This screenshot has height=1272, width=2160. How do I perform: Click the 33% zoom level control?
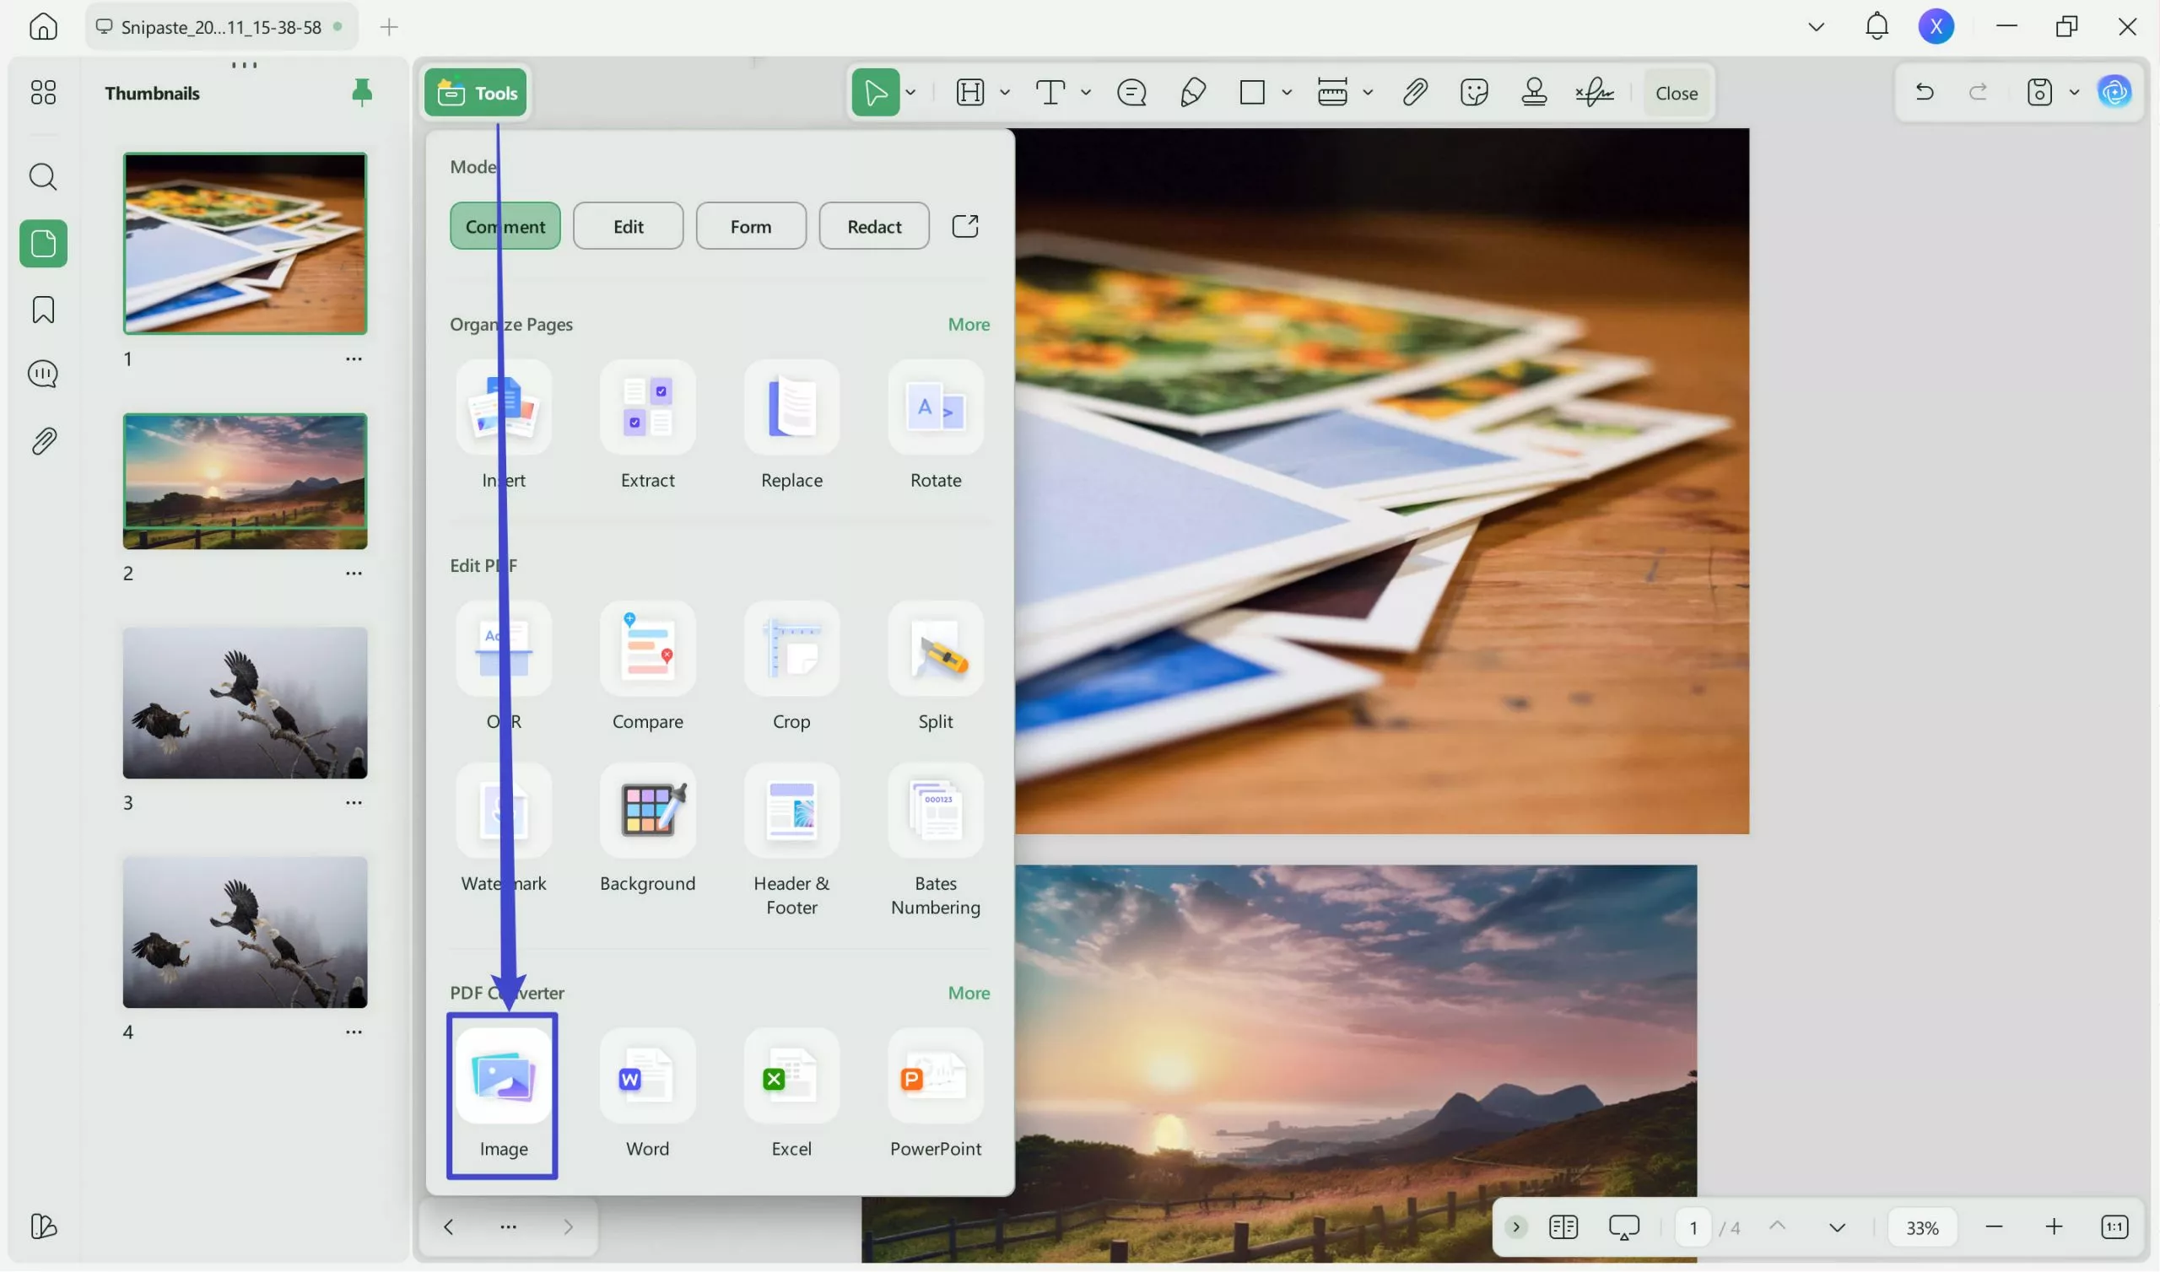pos(1923,1226)
